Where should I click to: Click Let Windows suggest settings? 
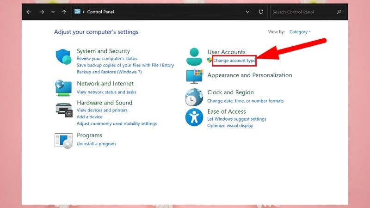[x=237, y=119]
